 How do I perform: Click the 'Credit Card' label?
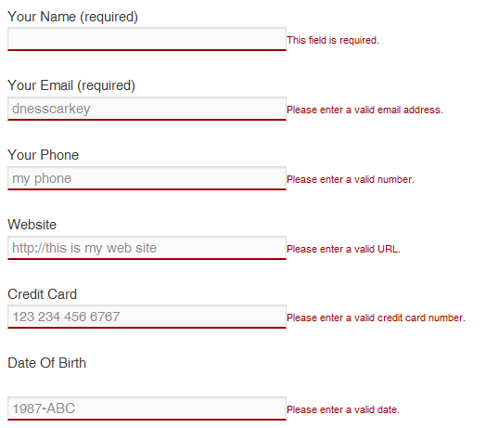click(x=42, y=294)
